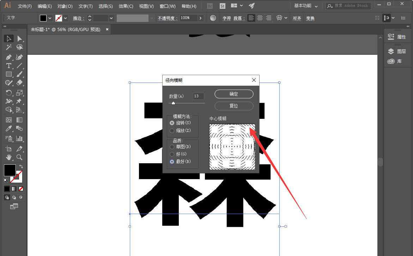This screenshot has height=256, width=413.
Task: Select the Rotate tool
Action: click(x=9, y=93)
